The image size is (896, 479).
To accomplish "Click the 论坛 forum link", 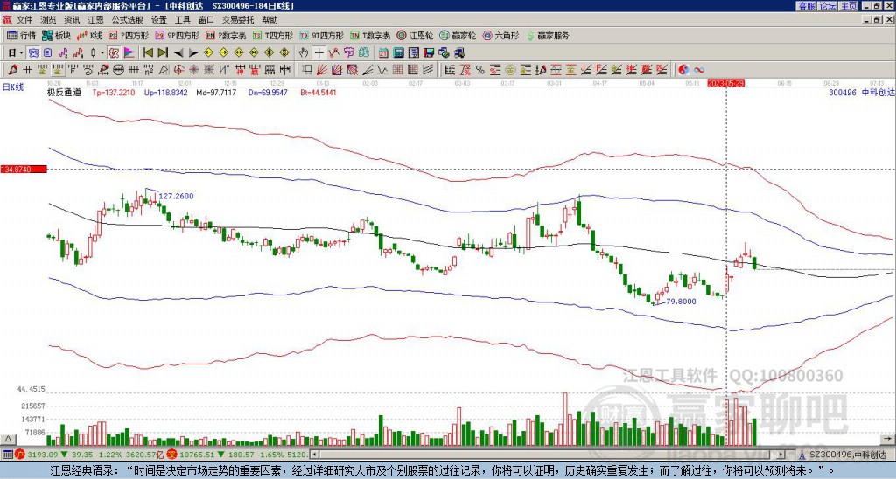I will pyautogui.click(x=827, y=6).
